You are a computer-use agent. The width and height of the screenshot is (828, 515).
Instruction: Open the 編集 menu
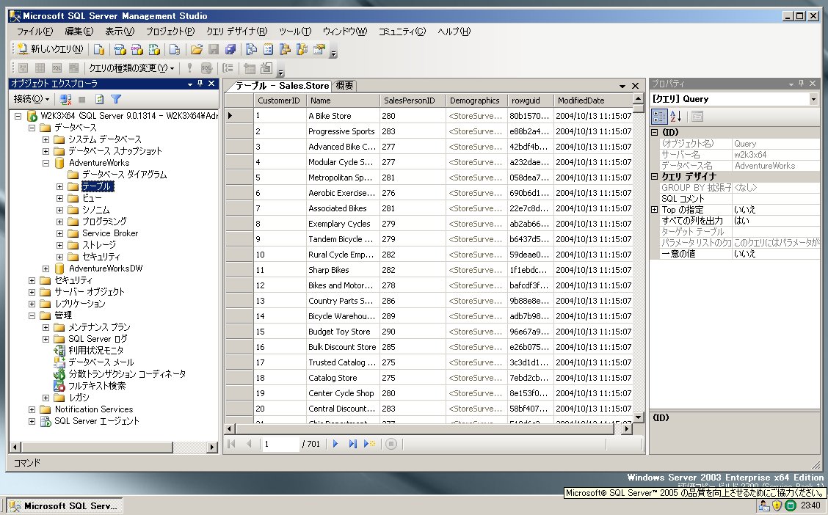[79, 31]
